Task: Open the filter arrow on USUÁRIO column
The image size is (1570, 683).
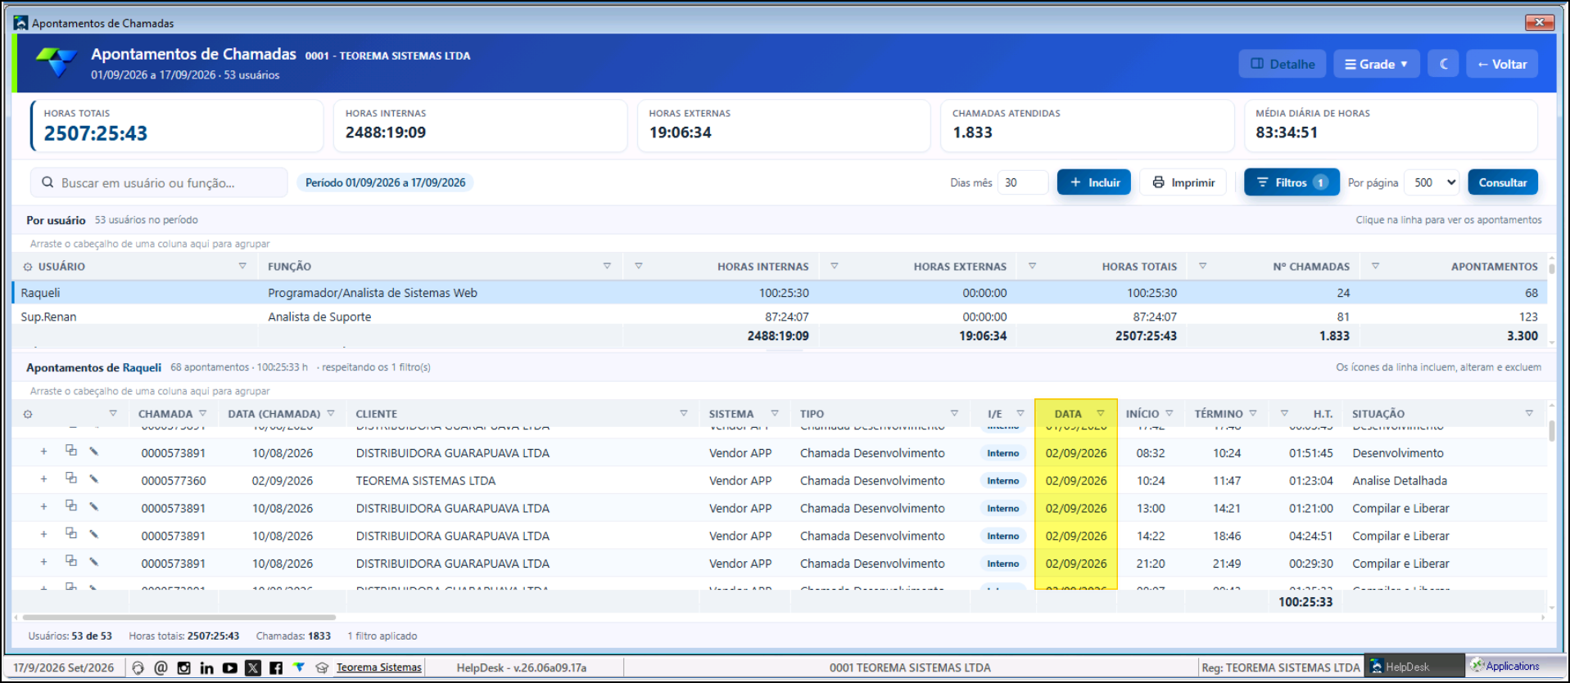Action: [242, 266]
